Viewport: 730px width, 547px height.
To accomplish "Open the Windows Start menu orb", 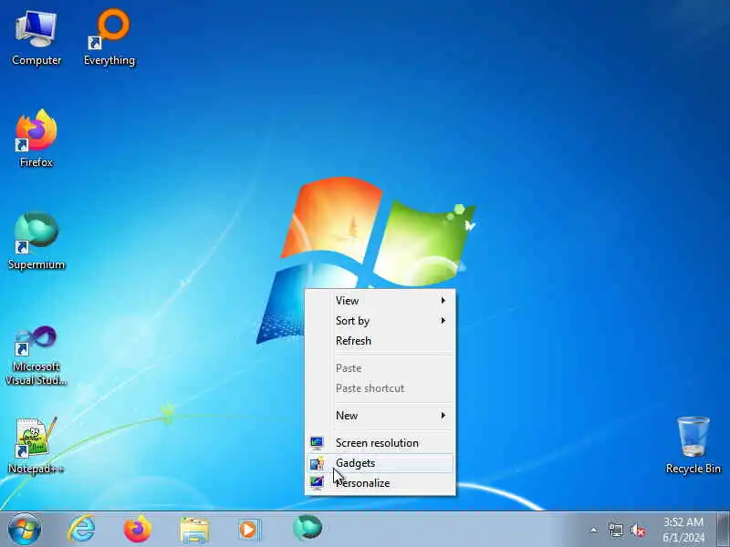I will 25,530.
